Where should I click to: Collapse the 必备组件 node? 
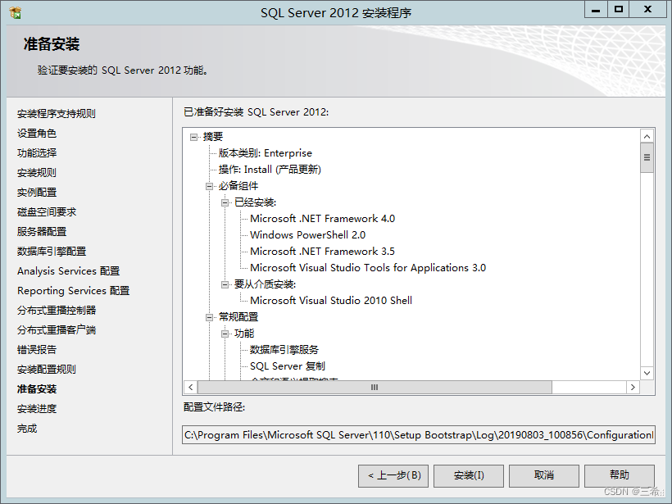[x=210, y=186]
